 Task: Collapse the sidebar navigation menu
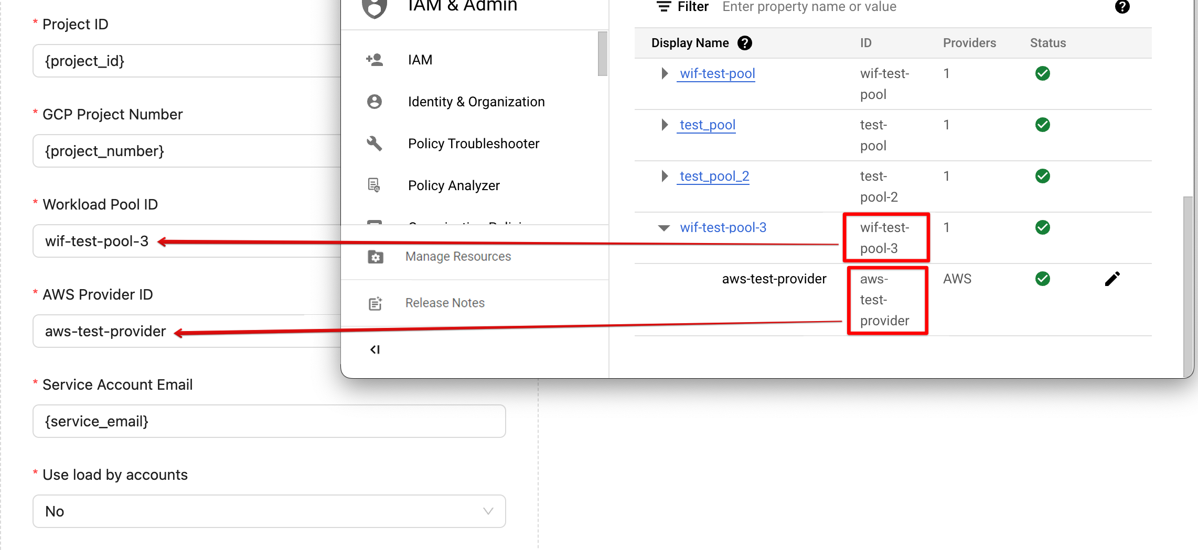click(x=375, y=349)
